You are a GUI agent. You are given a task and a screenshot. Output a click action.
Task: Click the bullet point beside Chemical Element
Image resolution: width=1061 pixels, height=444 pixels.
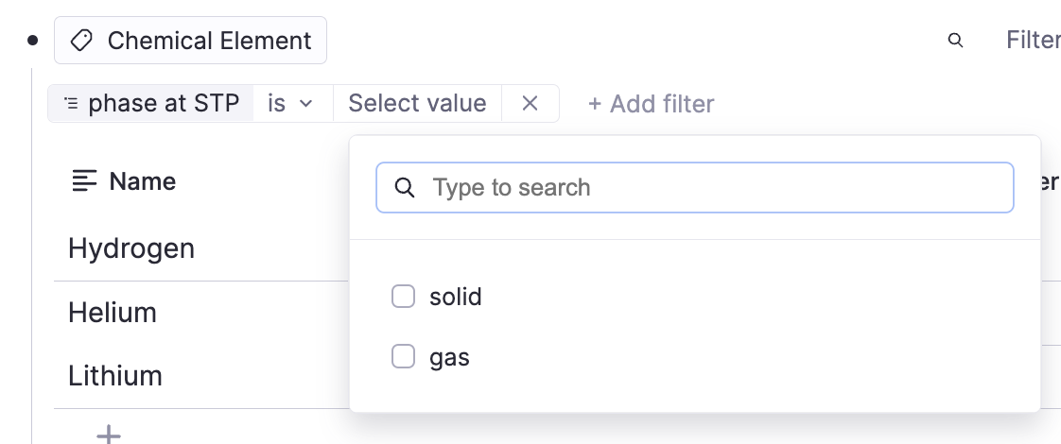tap(33, 41)
